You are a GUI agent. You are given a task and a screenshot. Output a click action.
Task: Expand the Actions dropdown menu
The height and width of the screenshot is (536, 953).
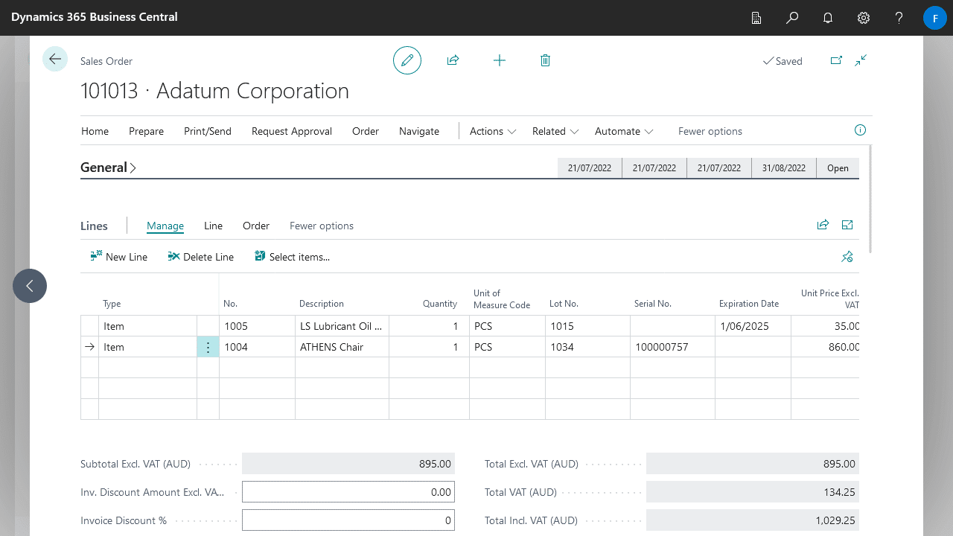coord(492,131)
